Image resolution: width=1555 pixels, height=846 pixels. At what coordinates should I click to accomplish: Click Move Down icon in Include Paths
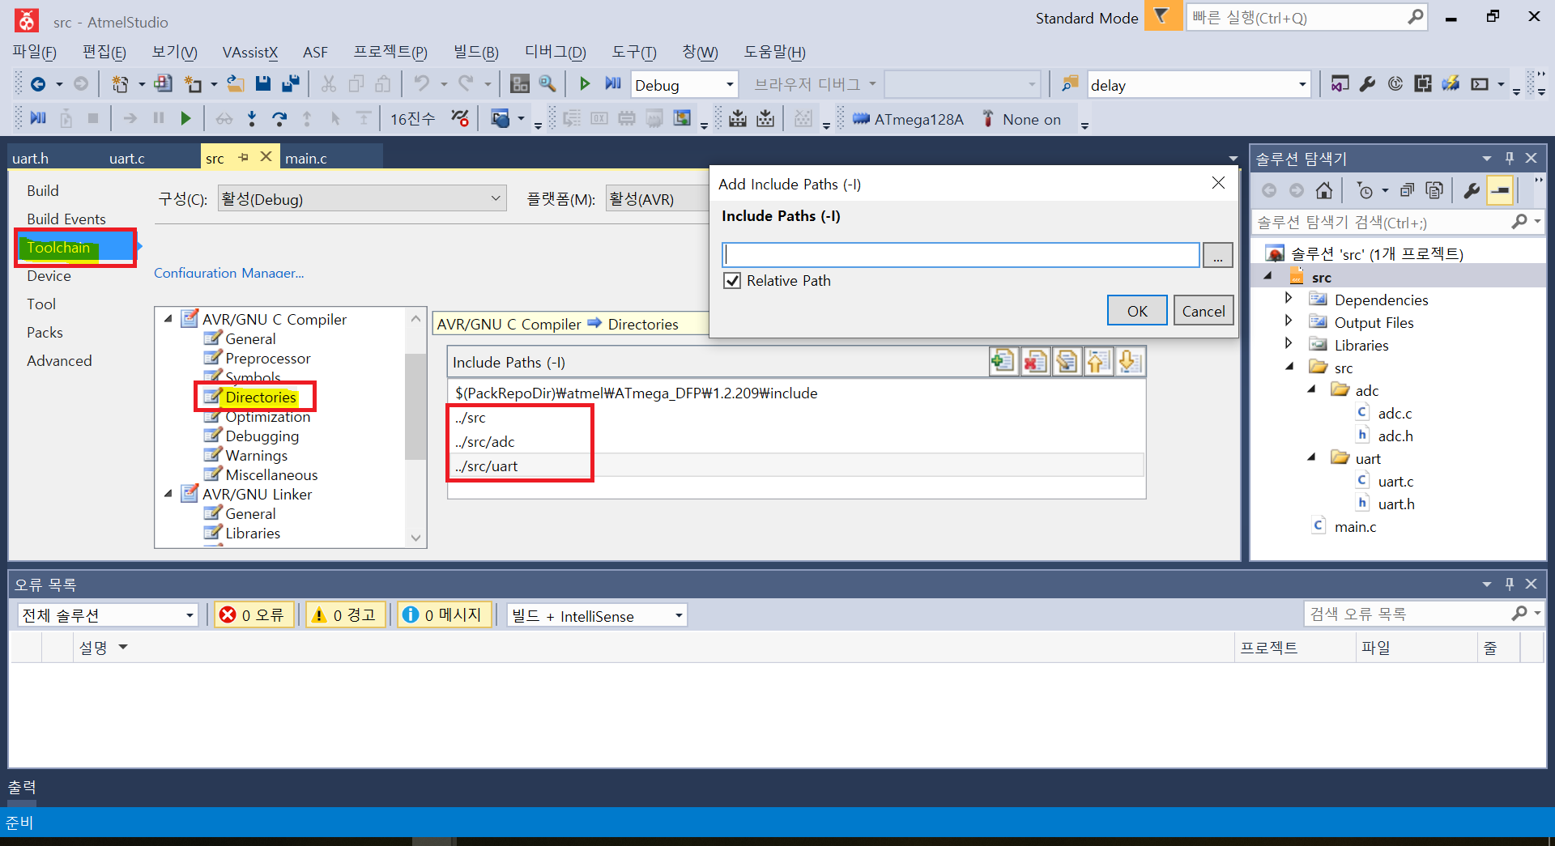[x=1130, y=361]
